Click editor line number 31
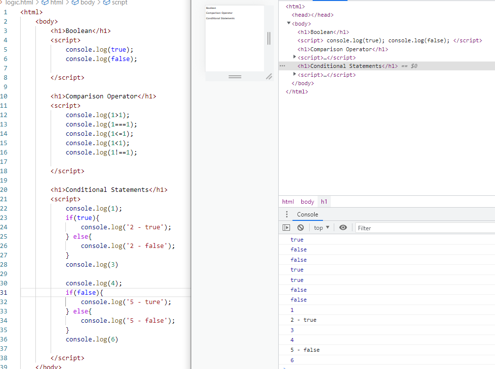495x369 pixels. [4, 293]
